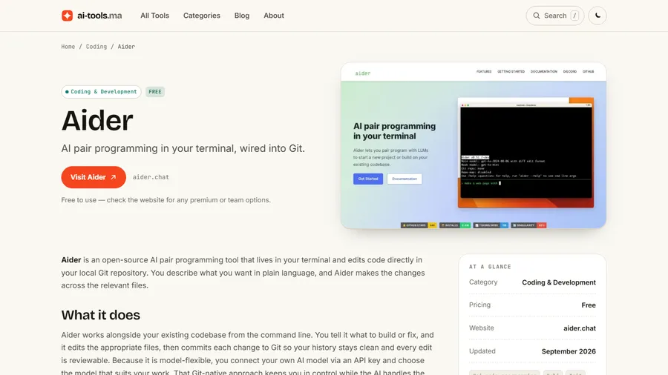Click Coding & Development value in At a Glance
Image resolution: width=668 pixels, height=375 pixels.
(x=558, y=283)
